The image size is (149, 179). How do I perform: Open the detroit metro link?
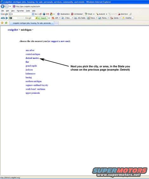tap(32, 58)
